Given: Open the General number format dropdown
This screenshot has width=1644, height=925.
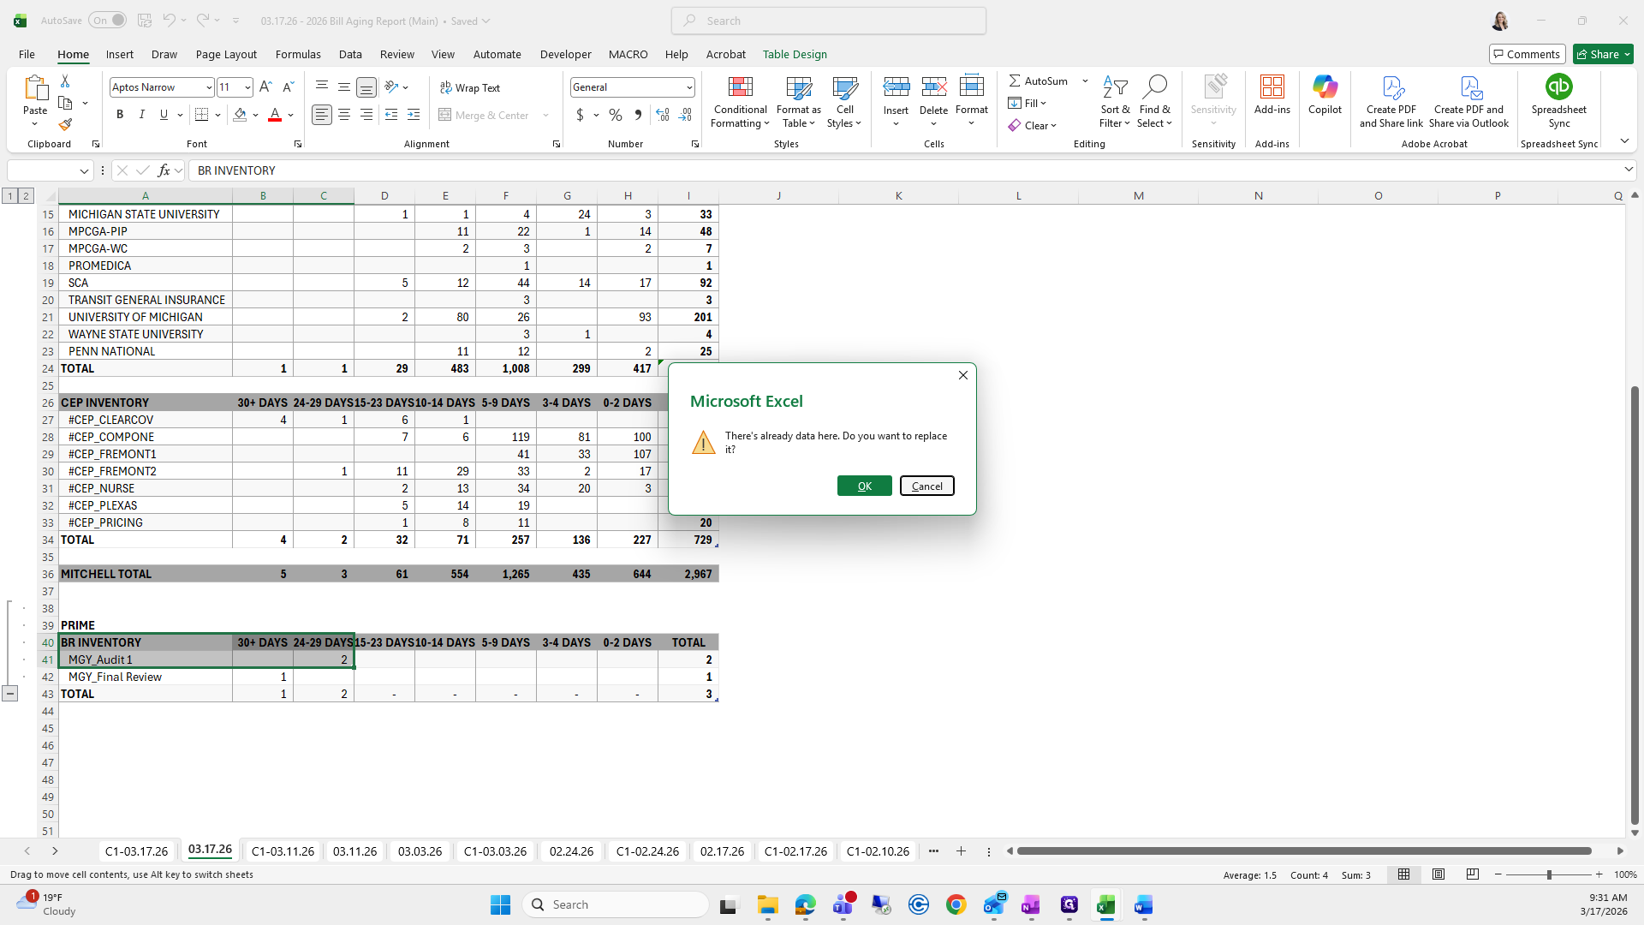Looking at the screenshot, I should click(x=688, y=87).
